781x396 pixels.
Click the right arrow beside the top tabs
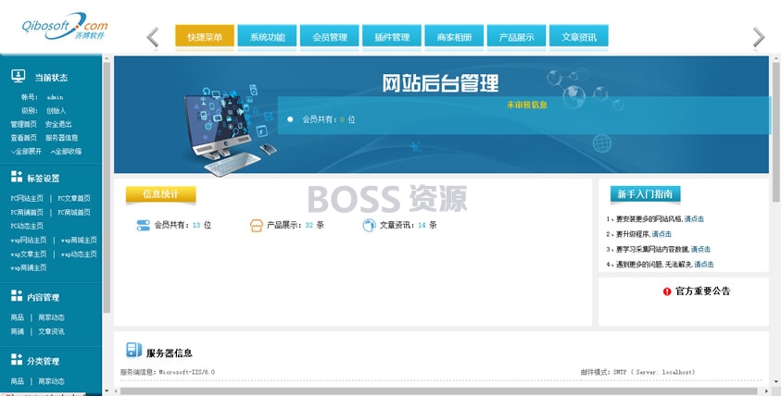click(x=758, y=37)
